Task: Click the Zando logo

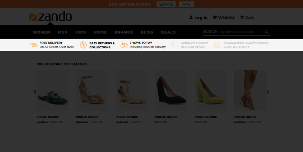Action: [x=50, y=16]
